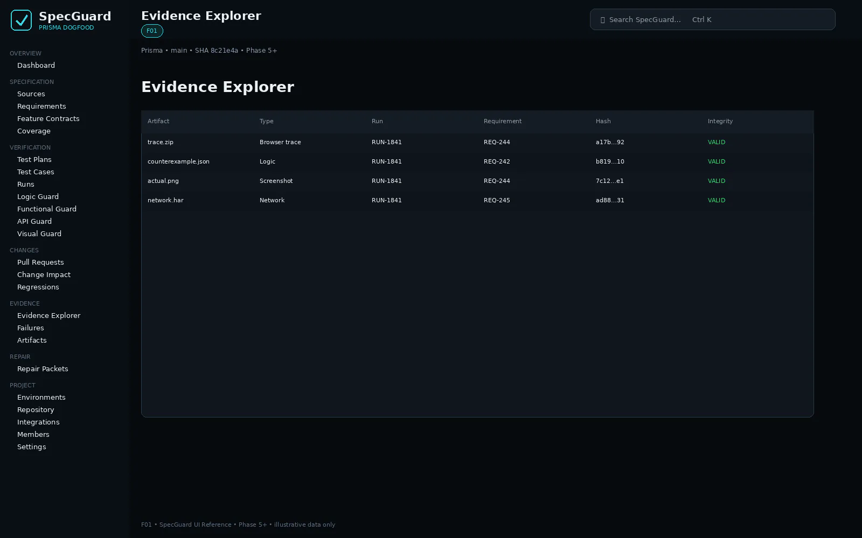Click the Screenshot type cell
The image size is (862, 538).
pyautogui.click(x=276, y=181)
